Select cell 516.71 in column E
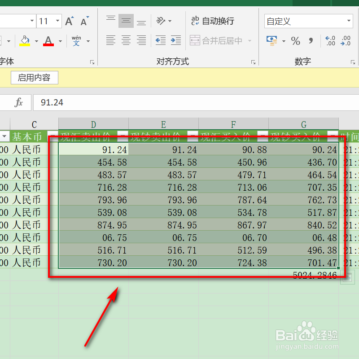 coord(163,250)
